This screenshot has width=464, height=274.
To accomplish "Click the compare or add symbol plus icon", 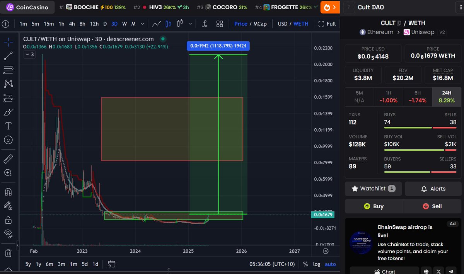I will pyautogui.click(x=5, y=24).
